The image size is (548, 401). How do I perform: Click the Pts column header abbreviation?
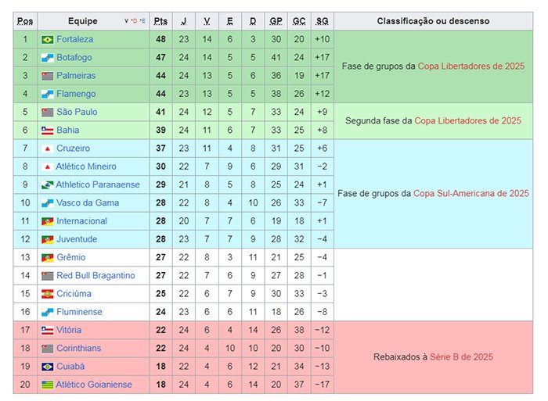(160, 21)
